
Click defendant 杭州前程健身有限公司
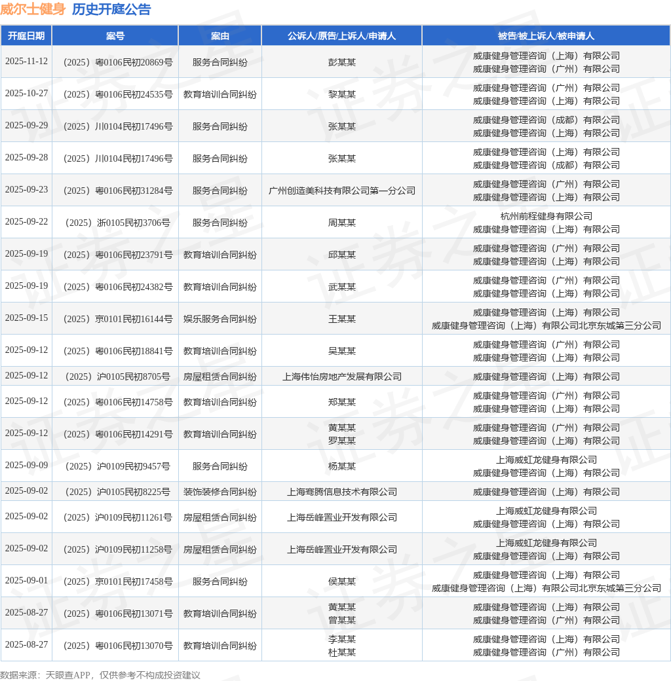[546, 216]
